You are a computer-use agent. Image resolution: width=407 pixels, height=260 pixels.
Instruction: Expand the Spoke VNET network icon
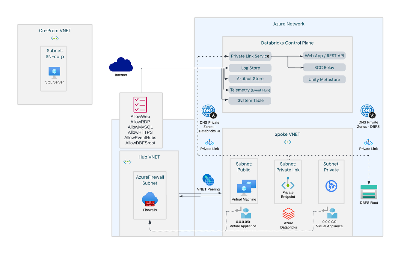click(287, 142)
